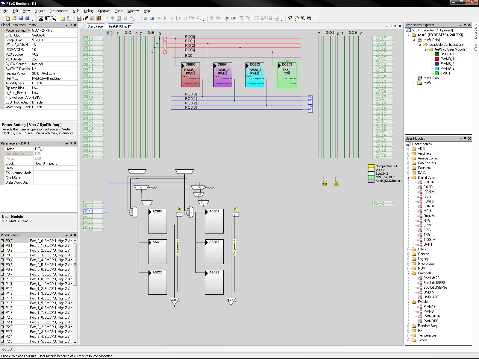Click the ACB00 analog block

tap(157, 221)
